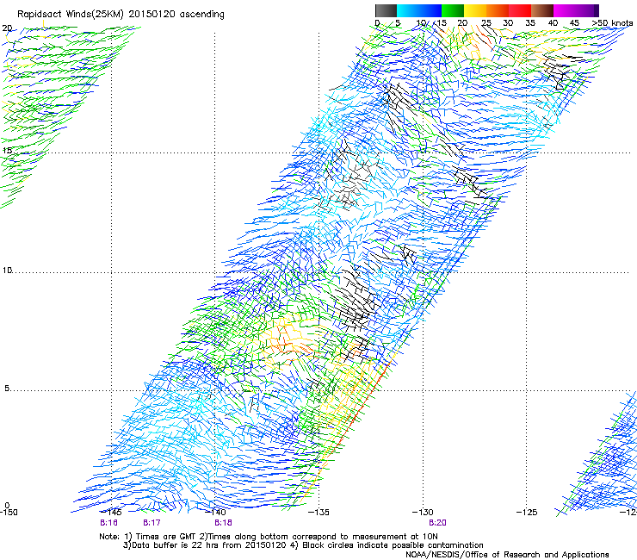Viewport: 637px width, 560px height.
Task: Click the latitude "15" label on left axis
Action: coord(7,151)
